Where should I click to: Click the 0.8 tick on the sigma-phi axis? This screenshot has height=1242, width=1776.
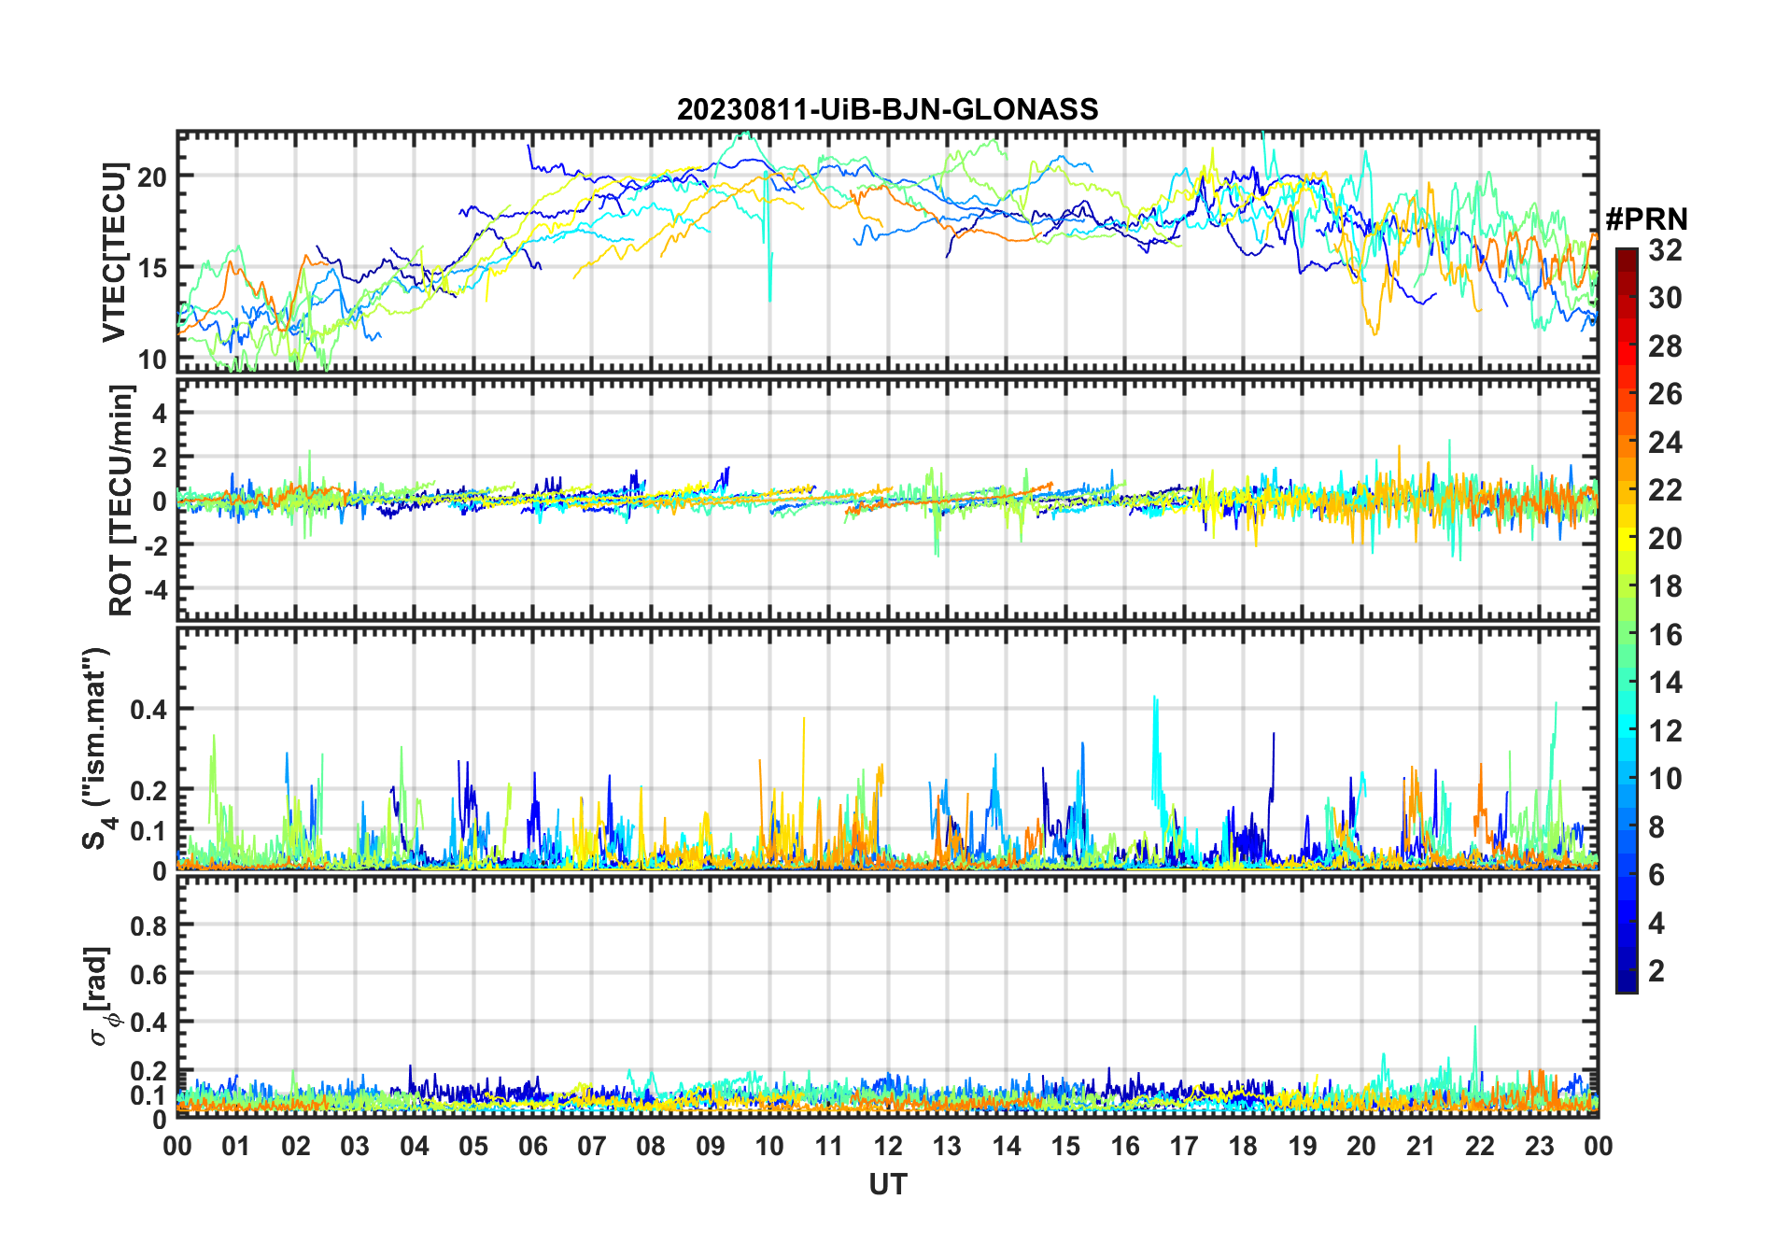coord(148,925)
